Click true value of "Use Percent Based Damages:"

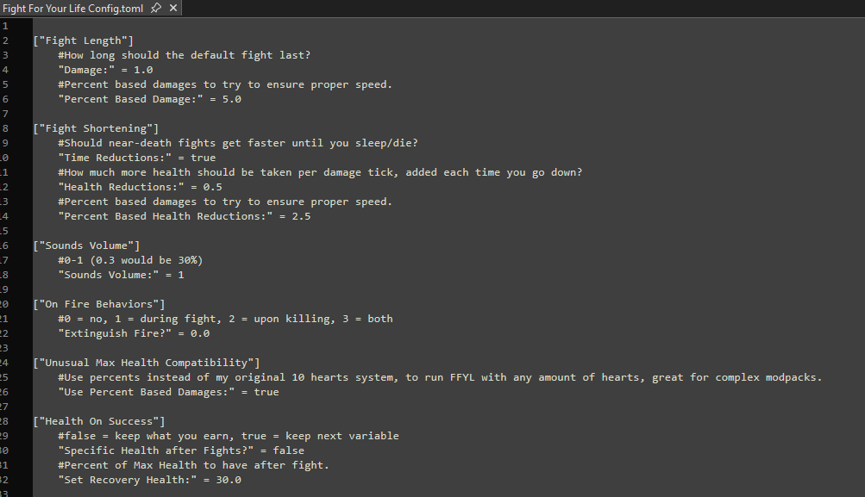[x=266, y=392]
